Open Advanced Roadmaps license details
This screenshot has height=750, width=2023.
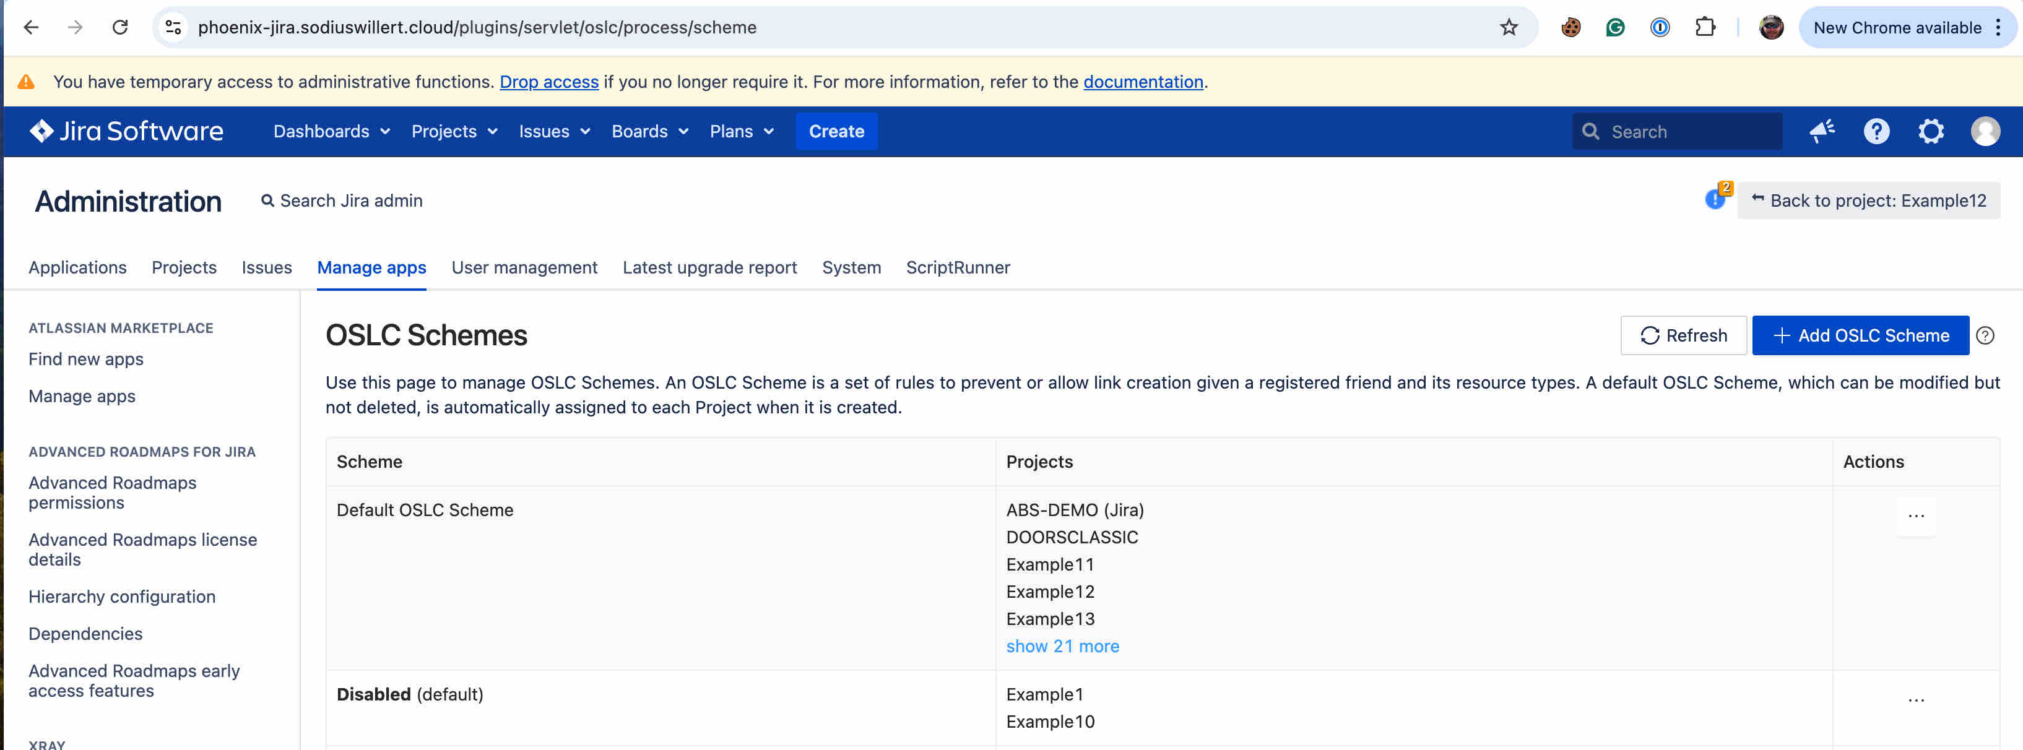tap(143, 549)
